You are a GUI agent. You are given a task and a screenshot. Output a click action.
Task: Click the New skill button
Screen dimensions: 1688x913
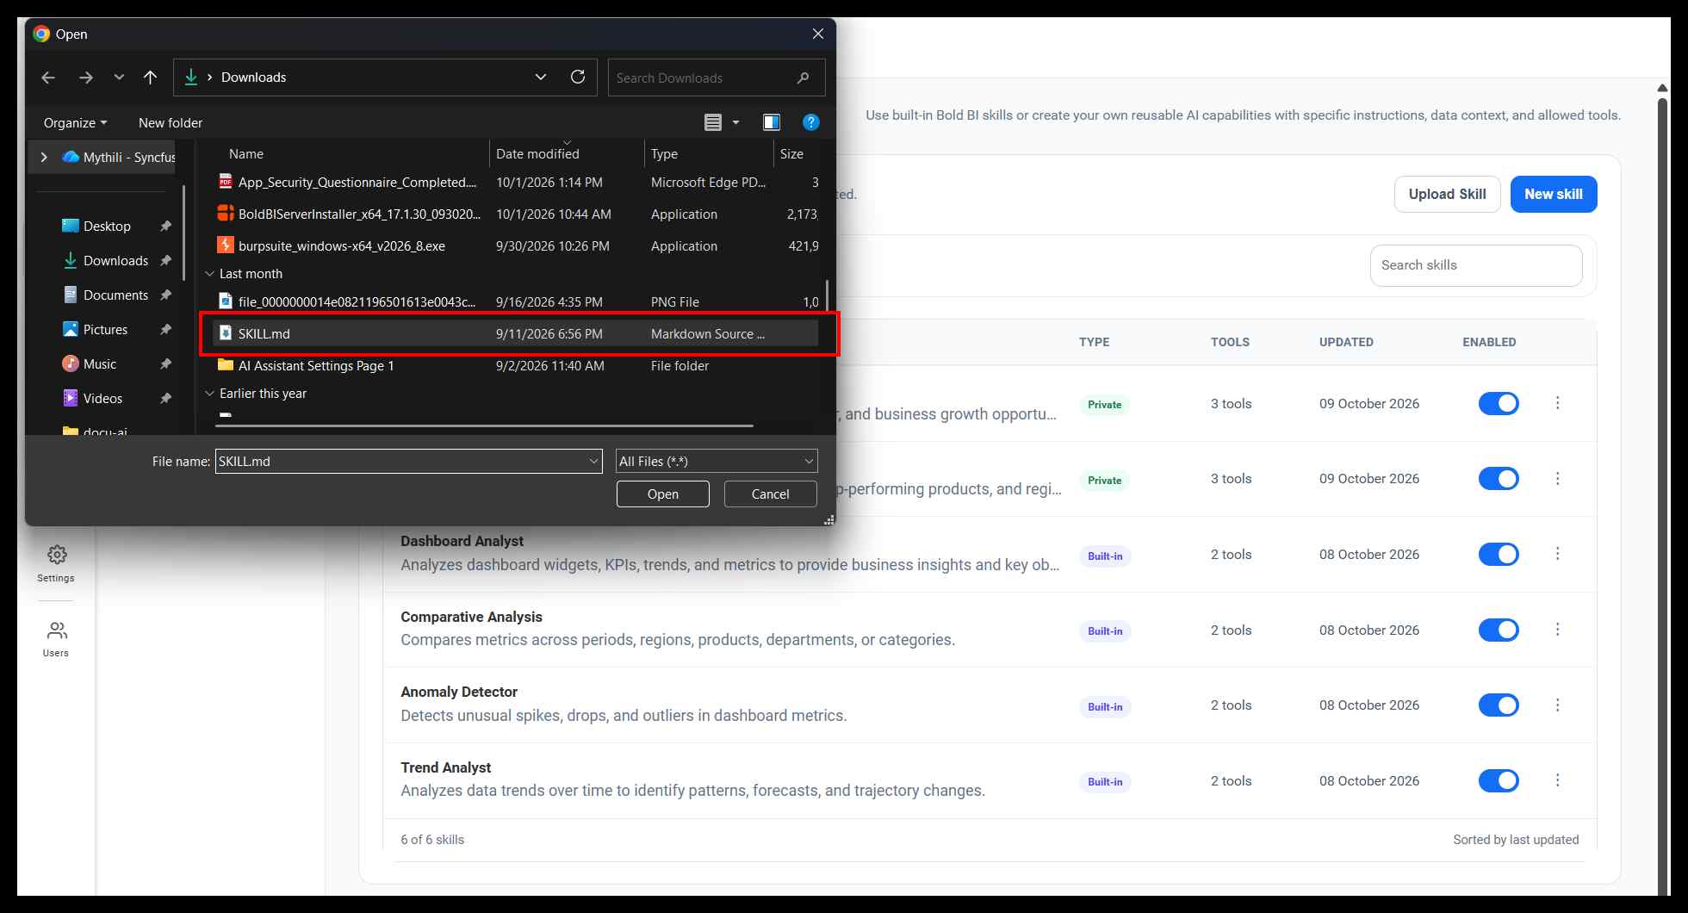pyautogui.click(x=1554, y=194)
